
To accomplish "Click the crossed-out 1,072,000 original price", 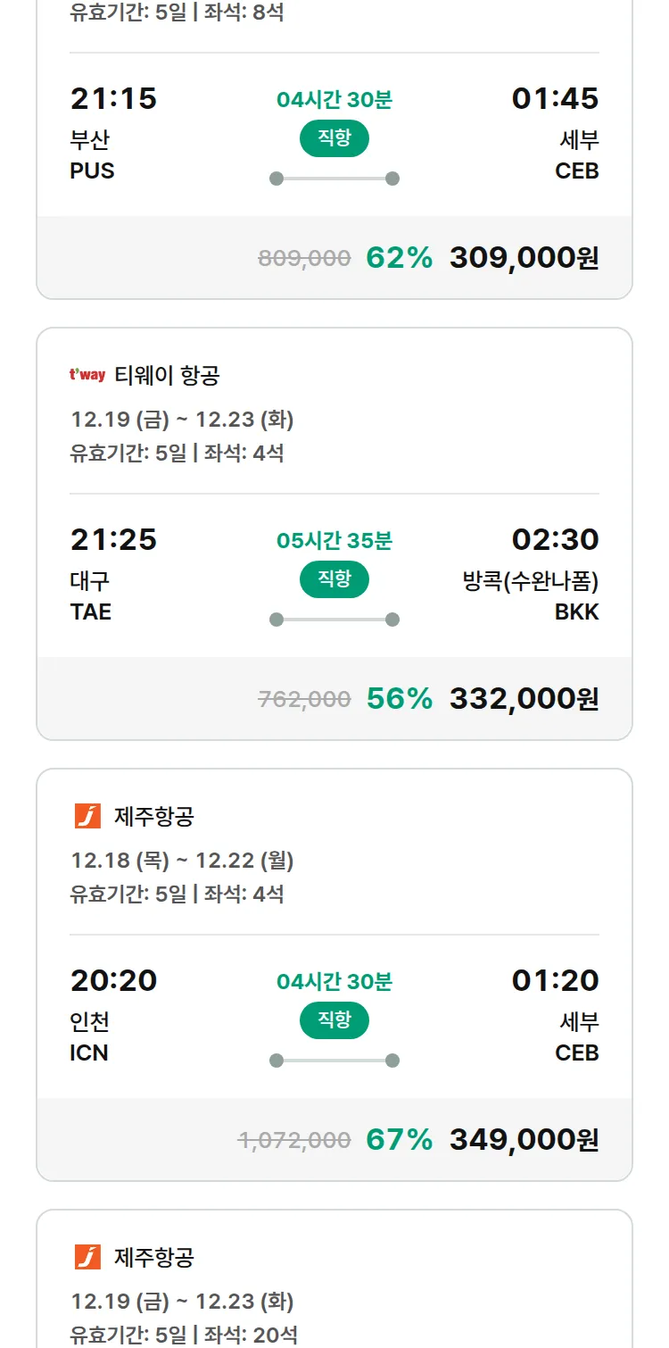I will (293, 1141).
